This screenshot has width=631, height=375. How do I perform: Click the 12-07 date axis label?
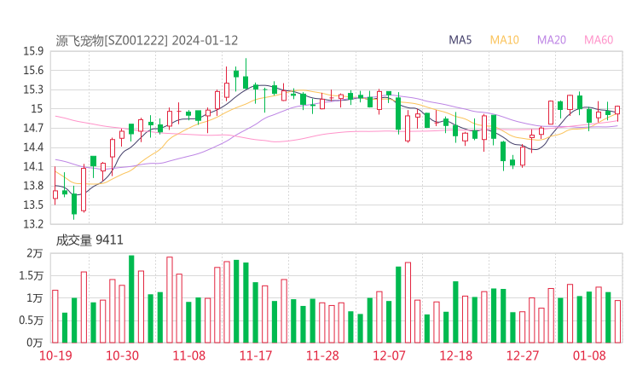(x=389, y=355)
